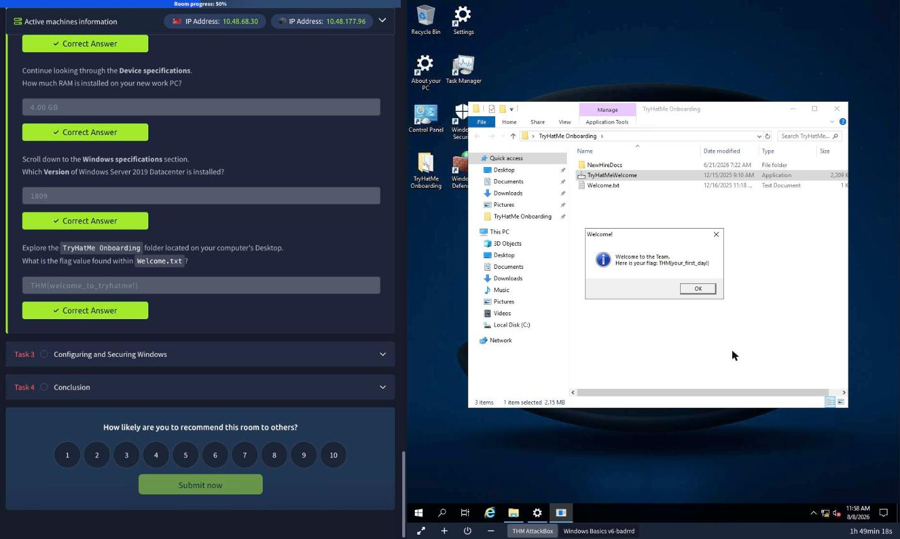
Task: Select the TryHatMe Onboarding folder desktop icon
Action: [425, 170]
